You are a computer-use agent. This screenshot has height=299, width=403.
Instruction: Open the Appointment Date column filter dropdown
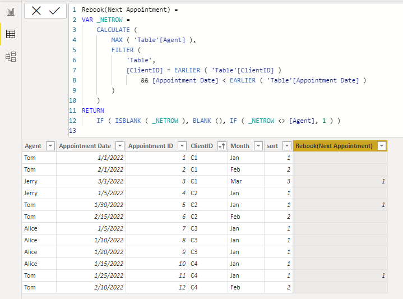120,146
